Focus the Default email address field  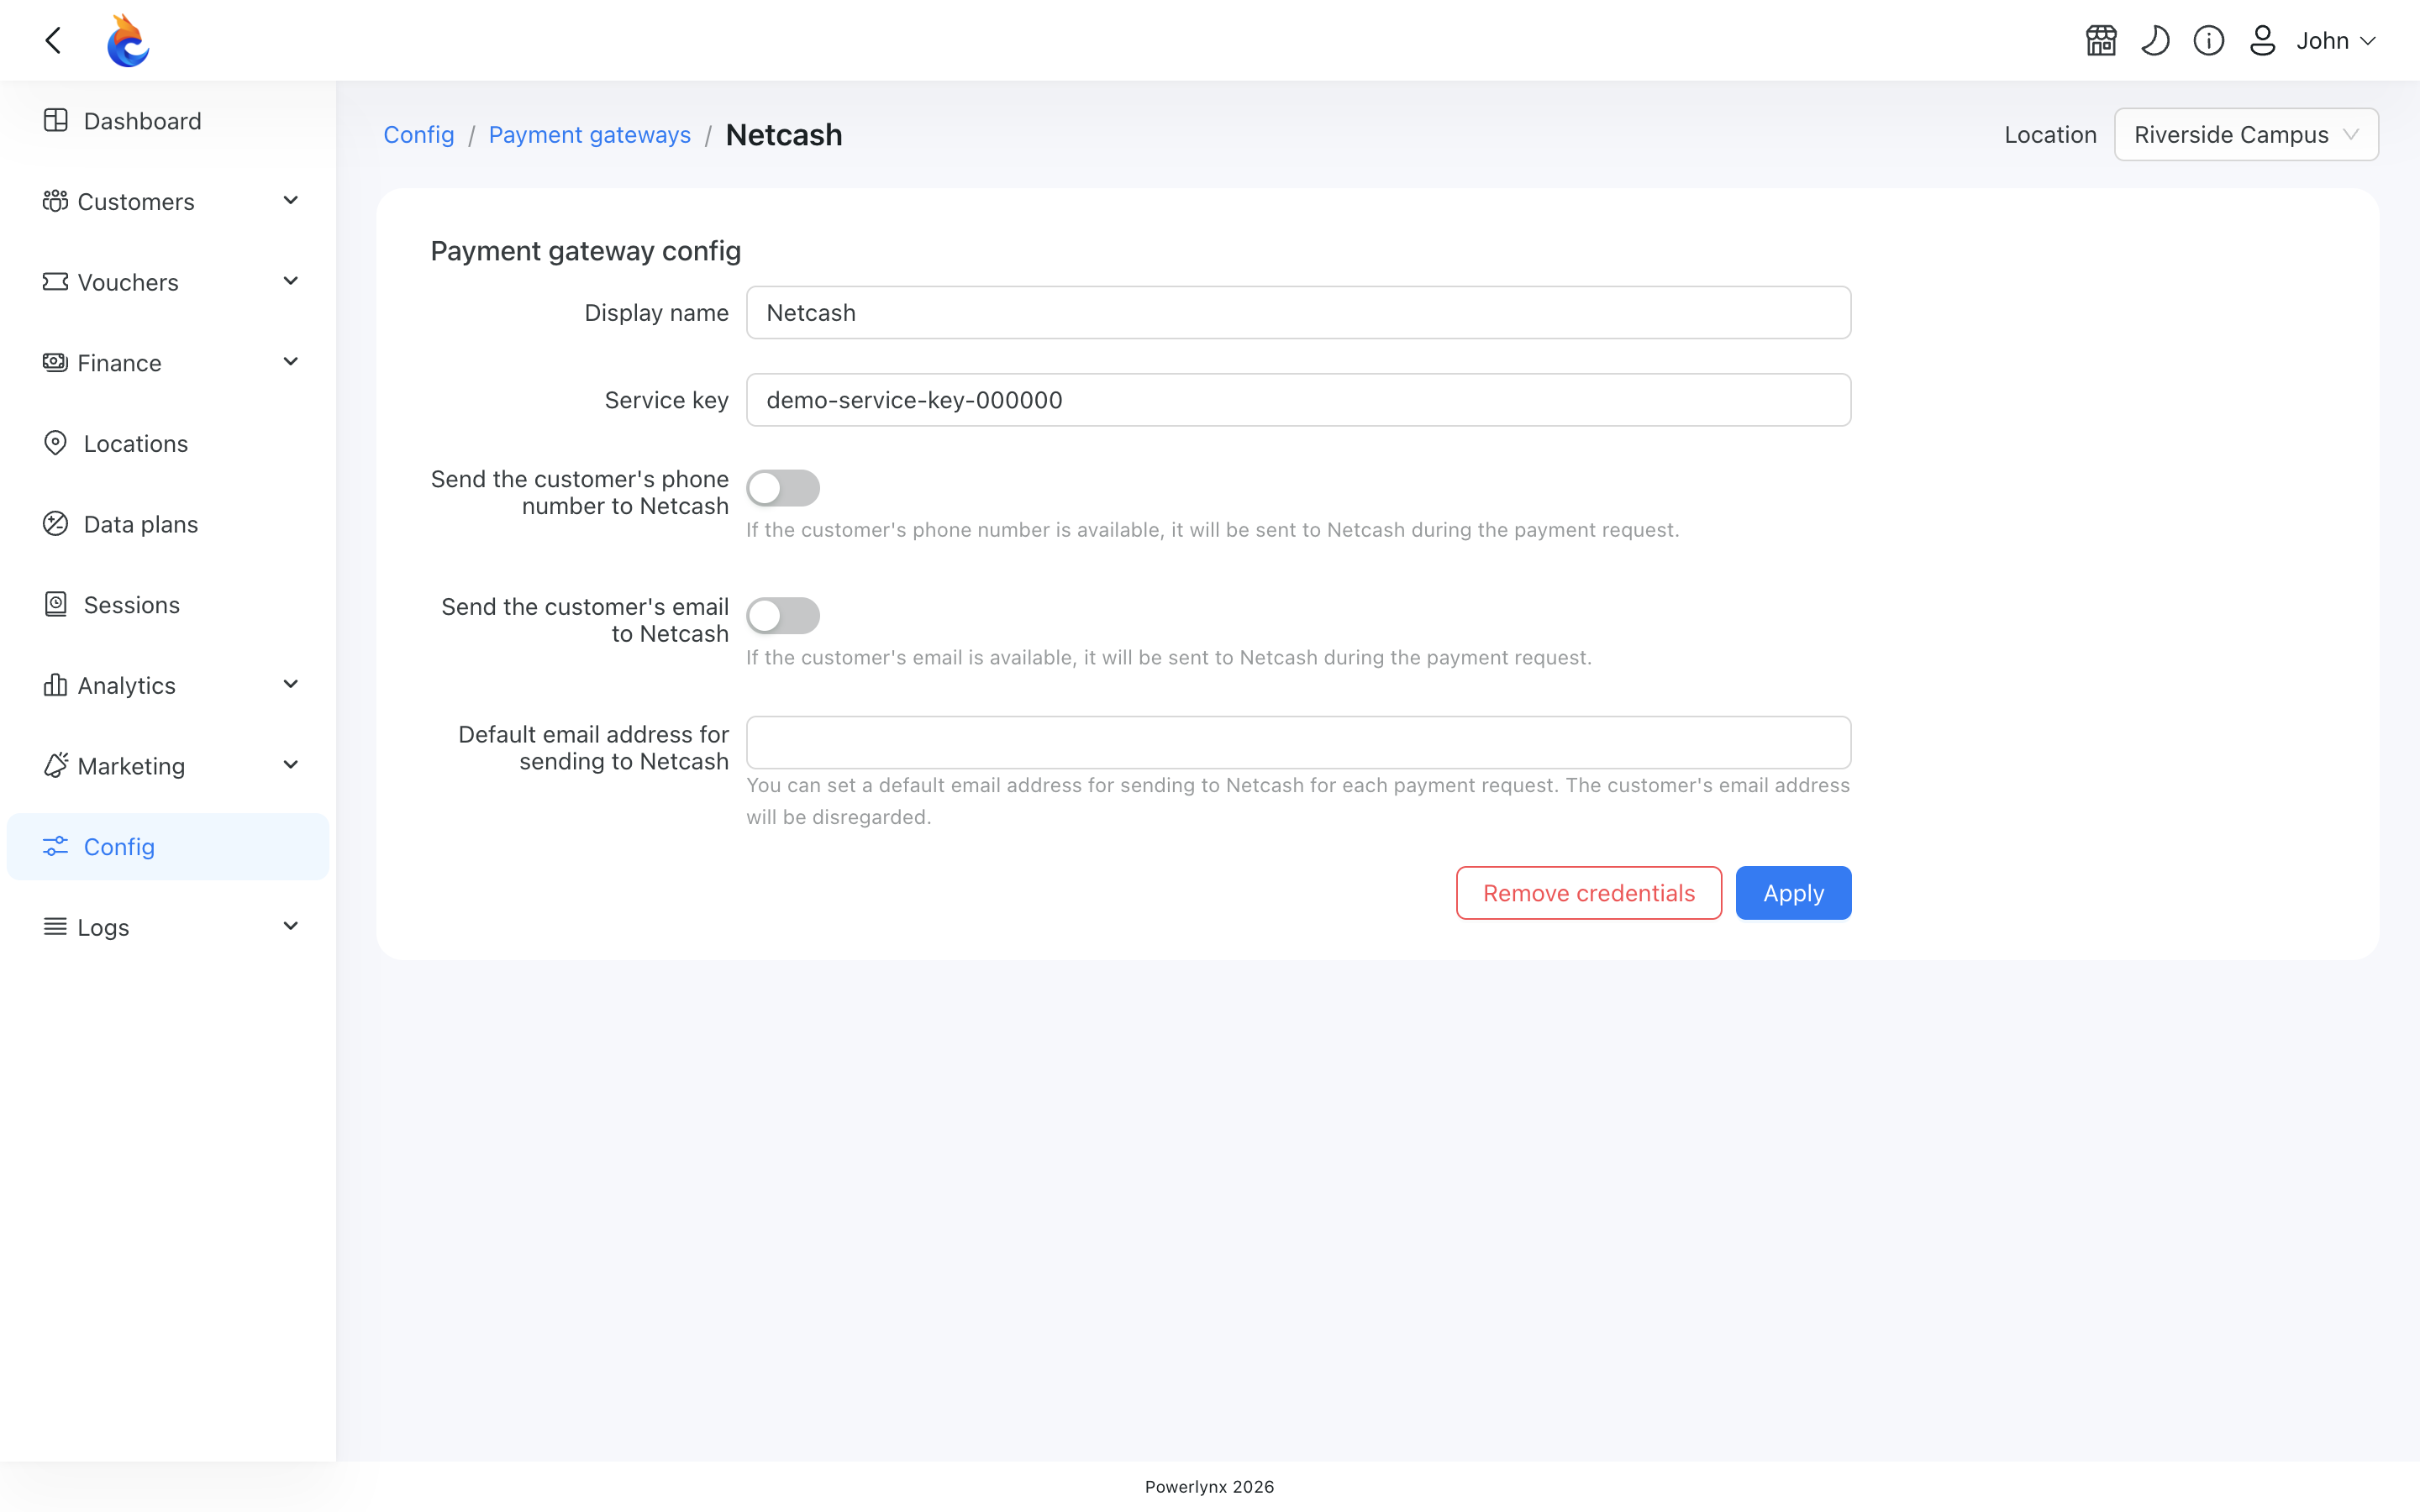(1298, 742)
